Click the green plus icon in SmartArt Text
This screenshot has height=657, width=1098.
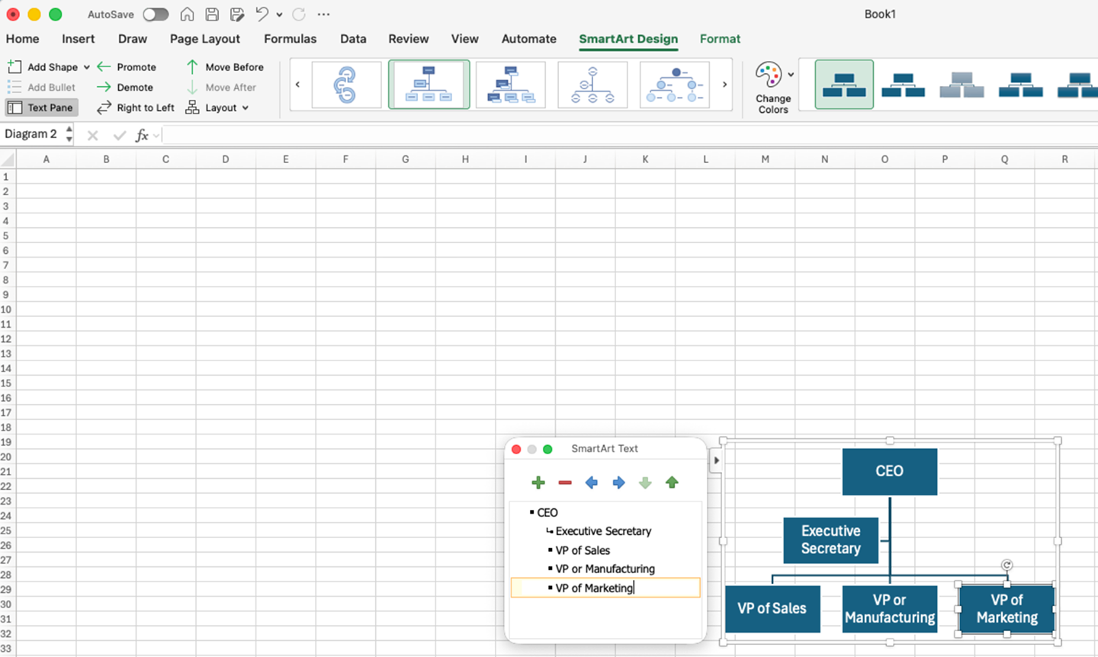[x=538, y=482]
